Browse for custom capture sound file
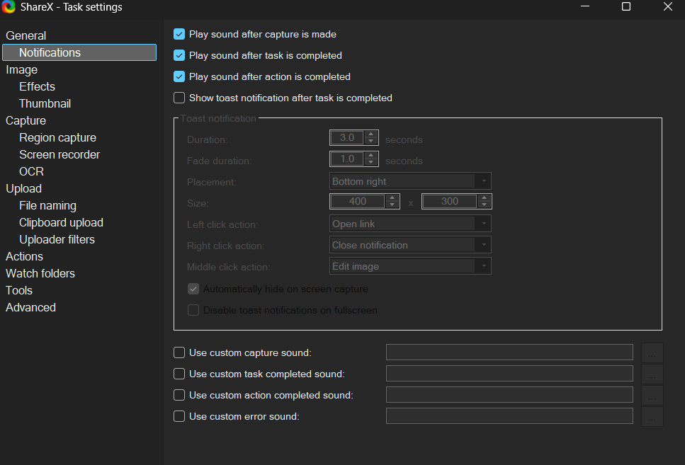 pyautogui.click(x=652, y=352)
